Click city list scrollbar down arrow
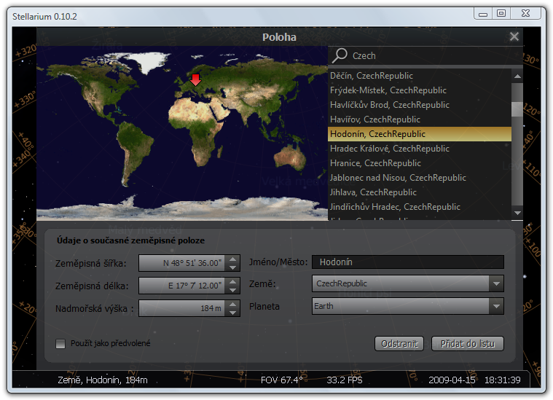The image size is (553, 400). (x=517, y=213)
